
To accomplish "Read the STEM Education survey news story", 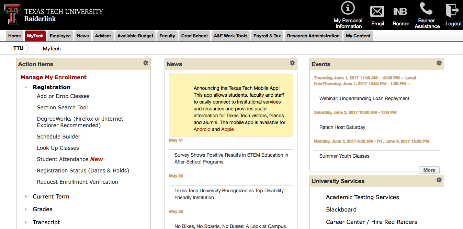I will (x=231, y=158).
